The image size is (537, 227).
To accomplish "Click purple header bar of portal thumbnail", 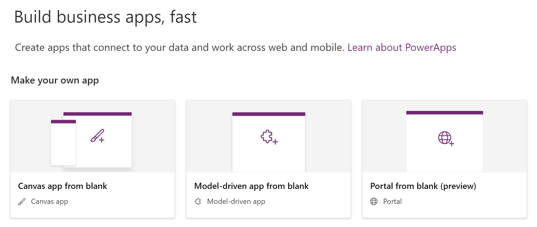I will 445,113.
